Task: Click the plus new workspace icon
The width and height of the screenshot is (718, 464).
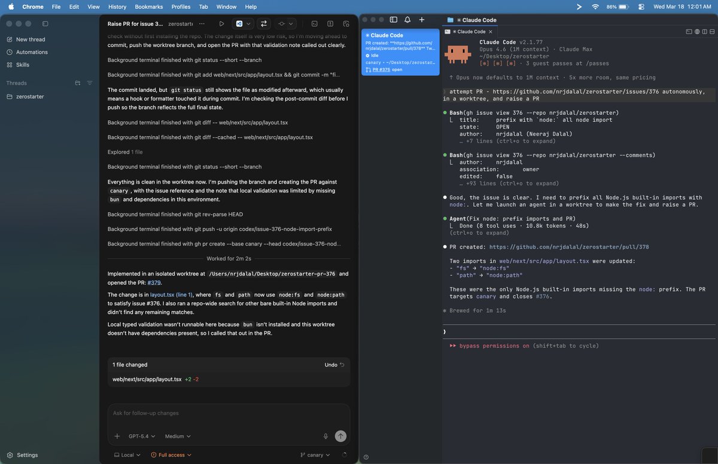Action: (422, 20)
